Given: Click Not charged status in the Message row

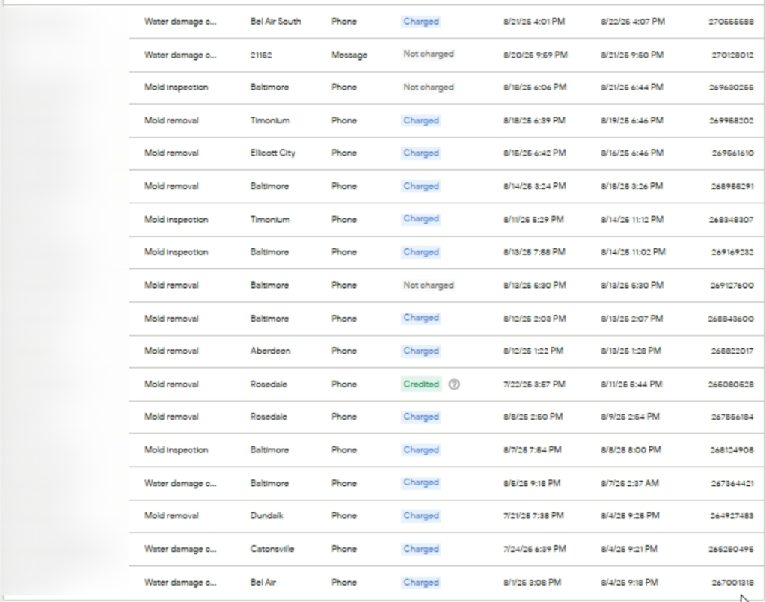Looking at the screenshot, I should (428, 55).
